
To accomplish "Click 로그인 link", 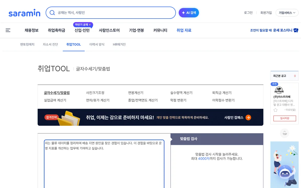I will (248, 13).
